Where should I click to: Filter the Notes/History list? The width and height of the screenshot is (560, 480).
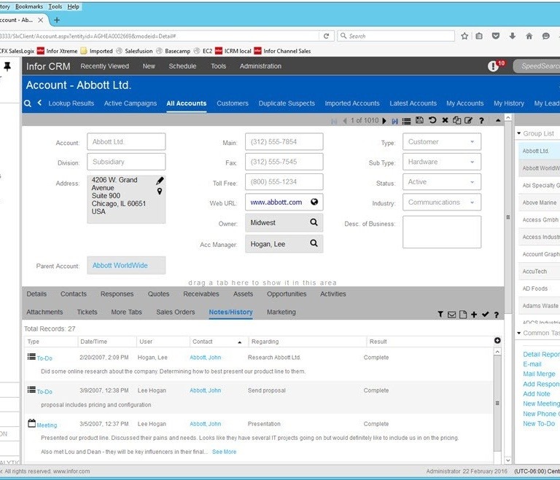point(440,314)
